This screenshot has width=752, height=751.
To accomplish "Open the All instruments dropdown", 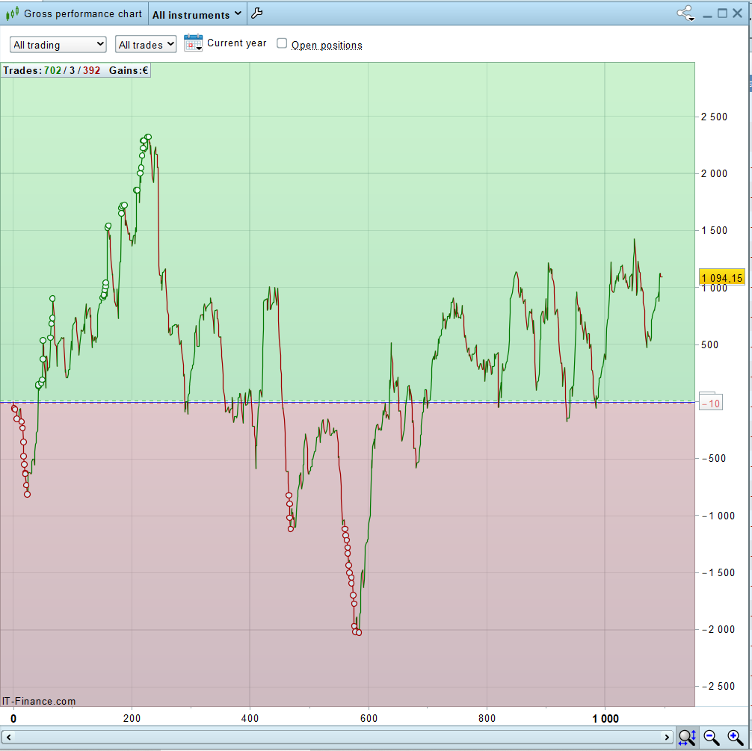I will click(x=197, y=14).
